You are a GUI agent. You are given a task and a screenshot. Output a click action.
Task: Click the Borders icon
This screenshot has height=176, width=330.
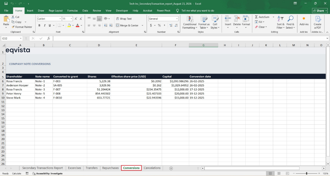59,25
